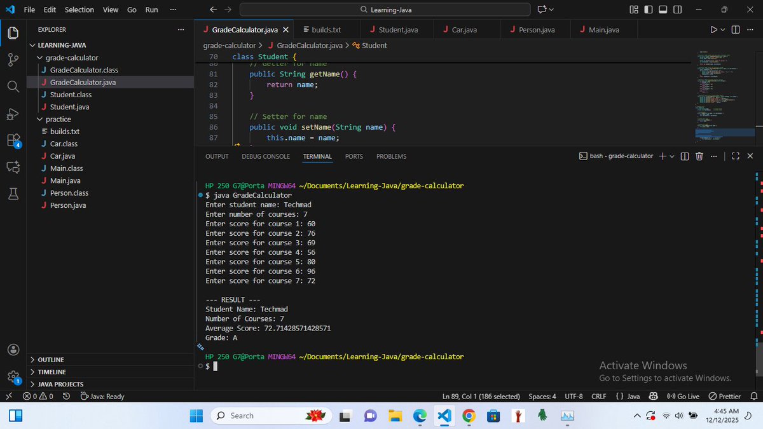Open the Edit menu
Screen dimensions: 763x429
50,10
